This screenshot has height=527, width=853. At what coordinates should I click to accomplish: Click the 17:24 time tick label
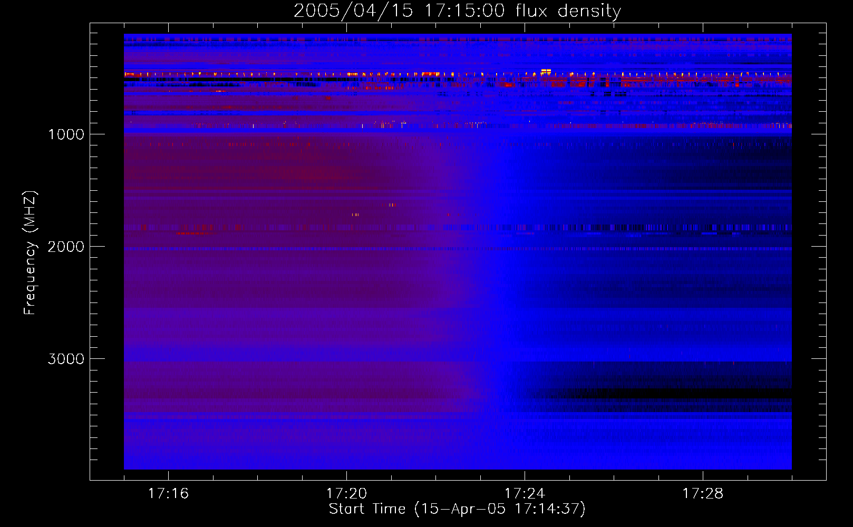[525, 493]
